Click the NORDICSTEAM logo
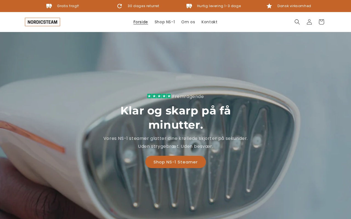 click(43, 22)
